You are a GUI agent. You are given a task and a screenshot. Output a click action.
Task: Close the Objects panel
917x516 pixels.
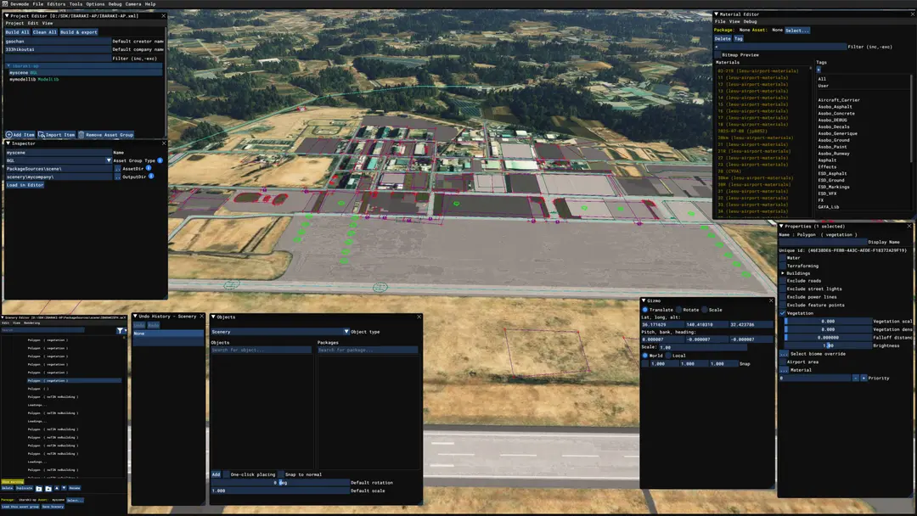point(419,317)
